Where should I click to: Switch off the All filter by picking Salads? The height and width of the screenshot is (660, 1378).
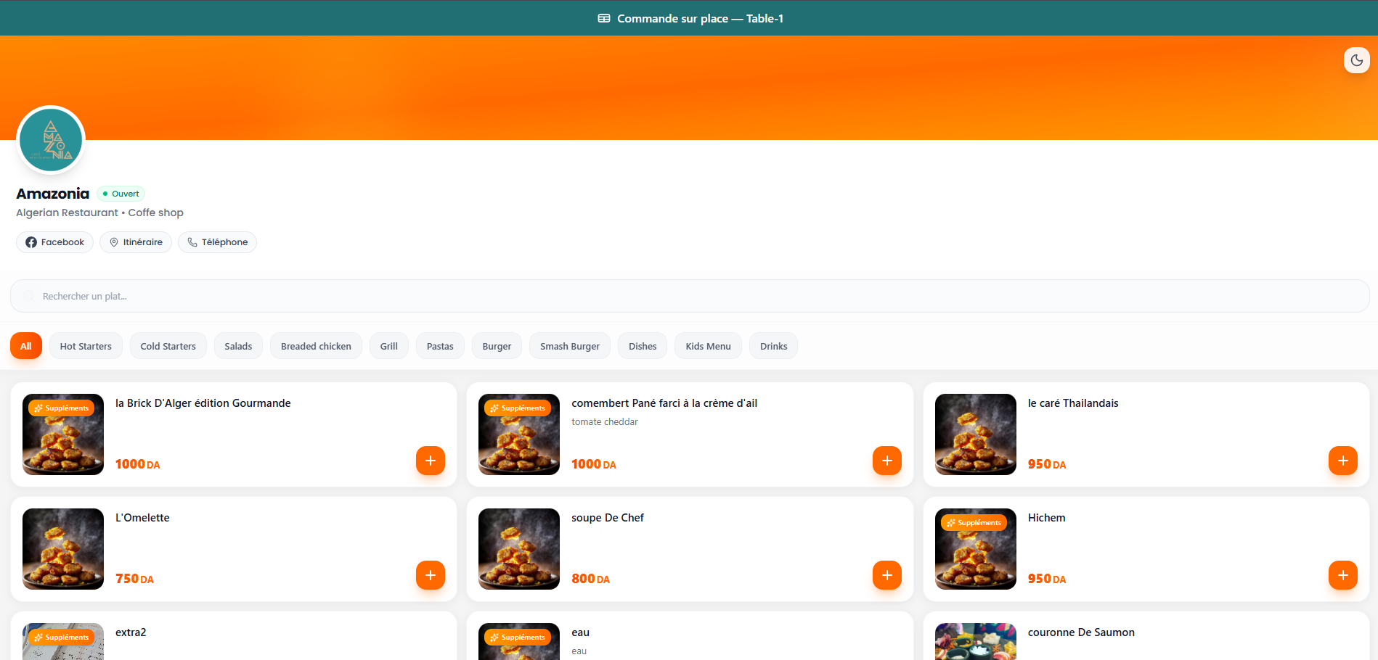pyautogui.click(x=238, y=346)
